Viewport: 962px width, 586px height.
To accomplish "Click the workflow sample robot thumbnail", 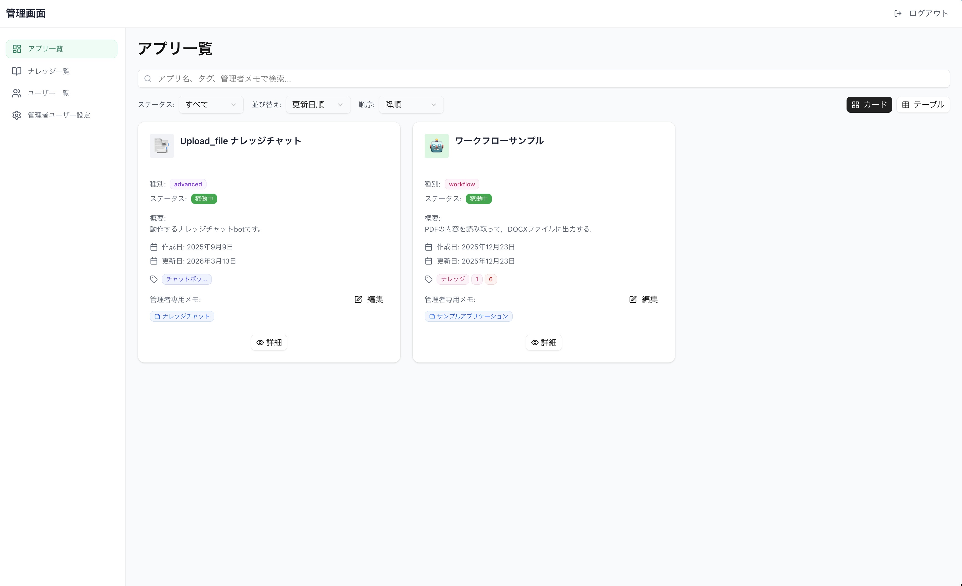I will point(437,146).
